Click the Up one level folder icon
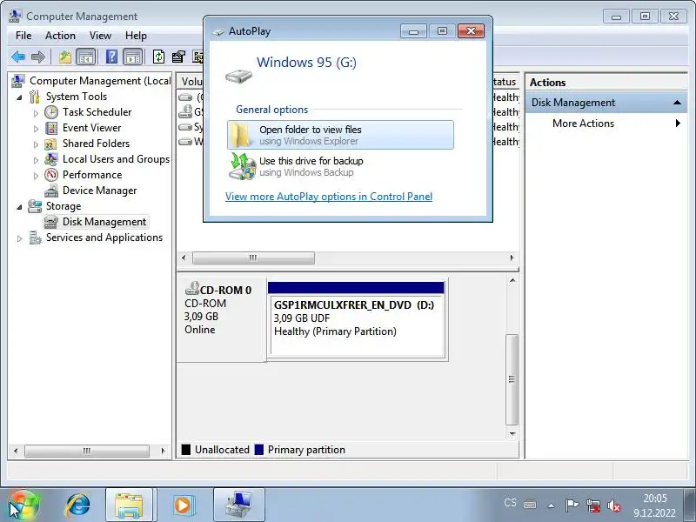Viewport: 696px width, 522px height. click(x=65, y=57)
